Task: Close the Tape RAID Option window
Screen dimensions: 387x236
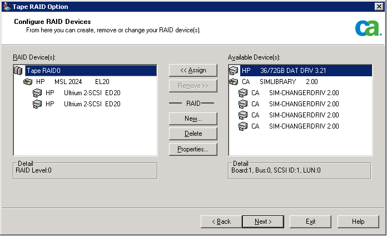Action: [379, 7]
